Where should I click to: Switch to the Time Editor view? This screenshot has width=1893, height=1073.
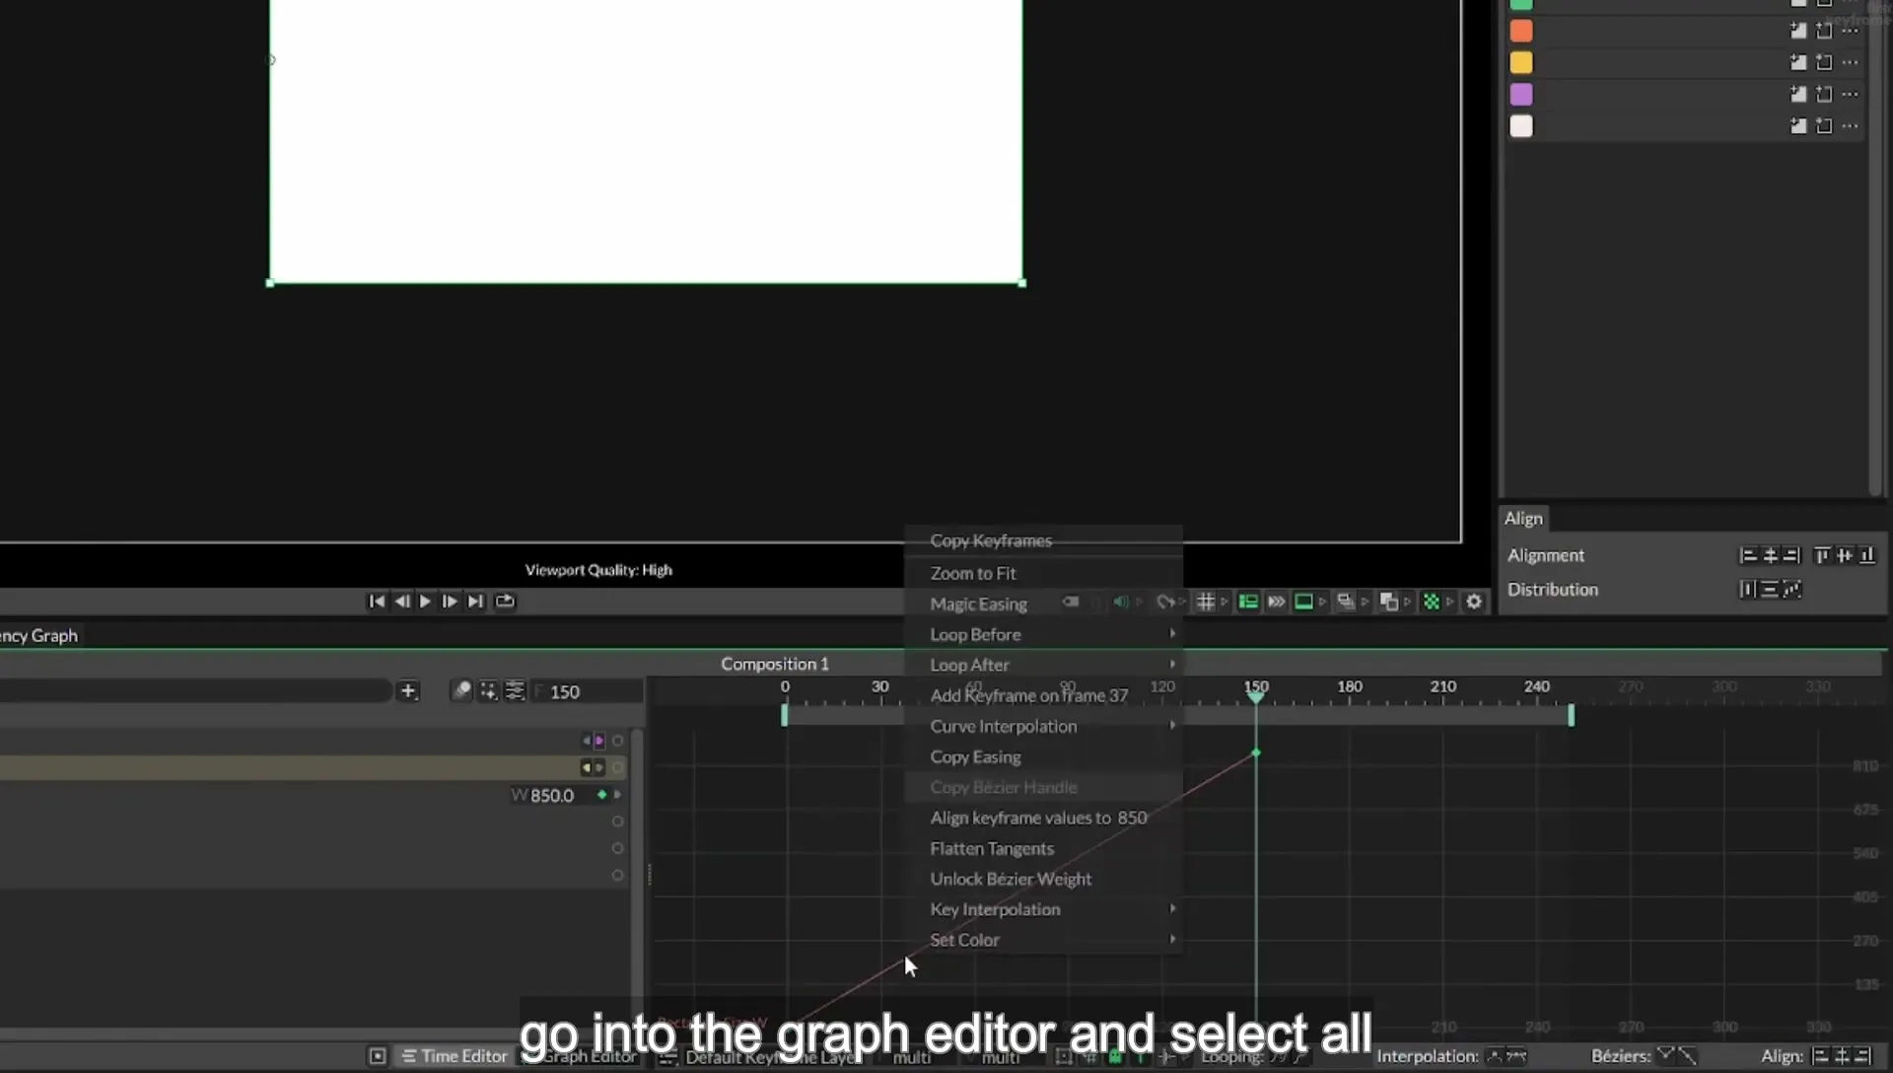455,1056
